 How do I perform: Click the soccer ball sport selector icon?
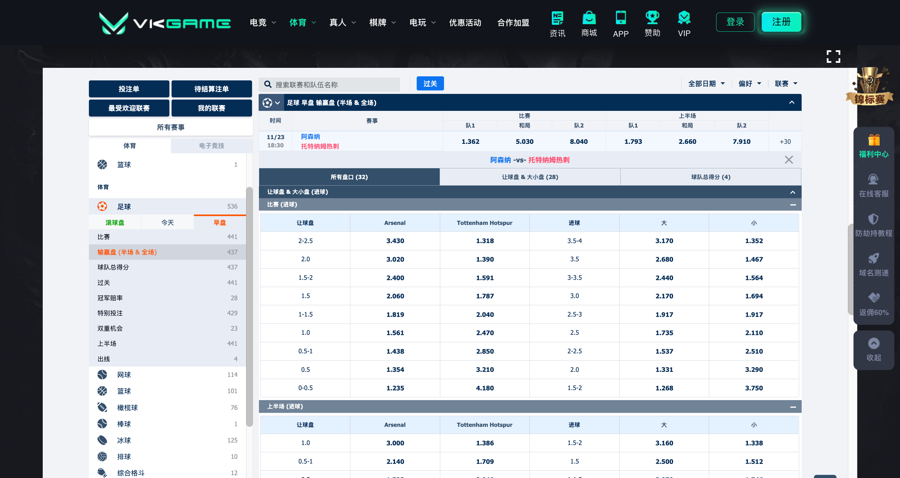pyautogui.click(x=267, y=103)
